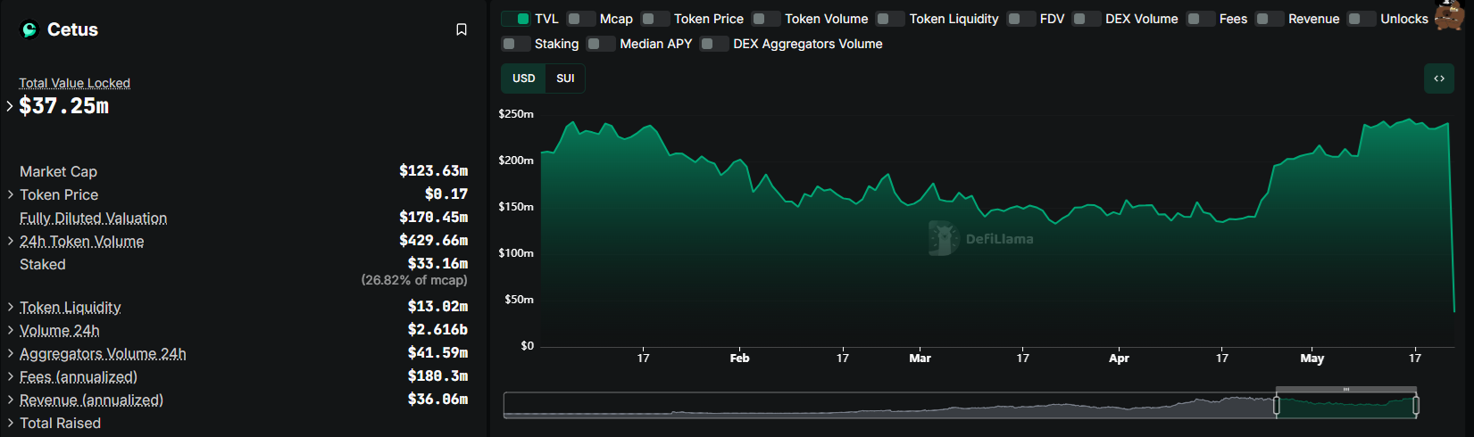Enable the Unlocks chart toggle
The height and width of the screenshot is (437, 1474).
pyautogui.click(x=1362, y=19)
